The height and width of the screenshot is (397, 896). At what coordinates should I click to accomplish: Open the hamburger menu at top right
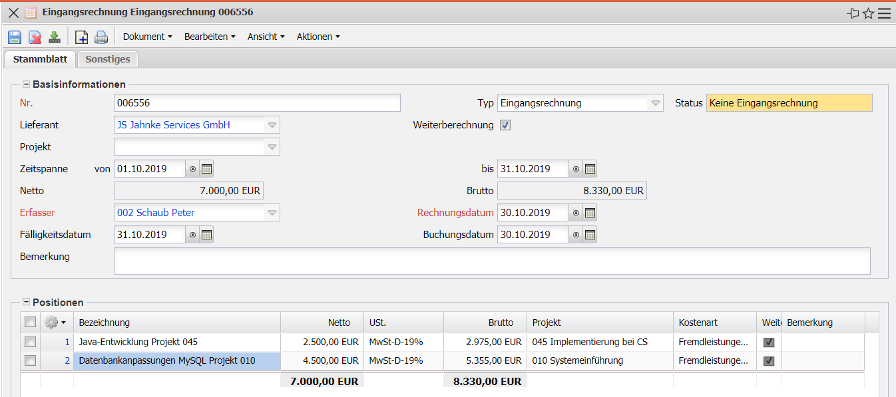point(884,13)
